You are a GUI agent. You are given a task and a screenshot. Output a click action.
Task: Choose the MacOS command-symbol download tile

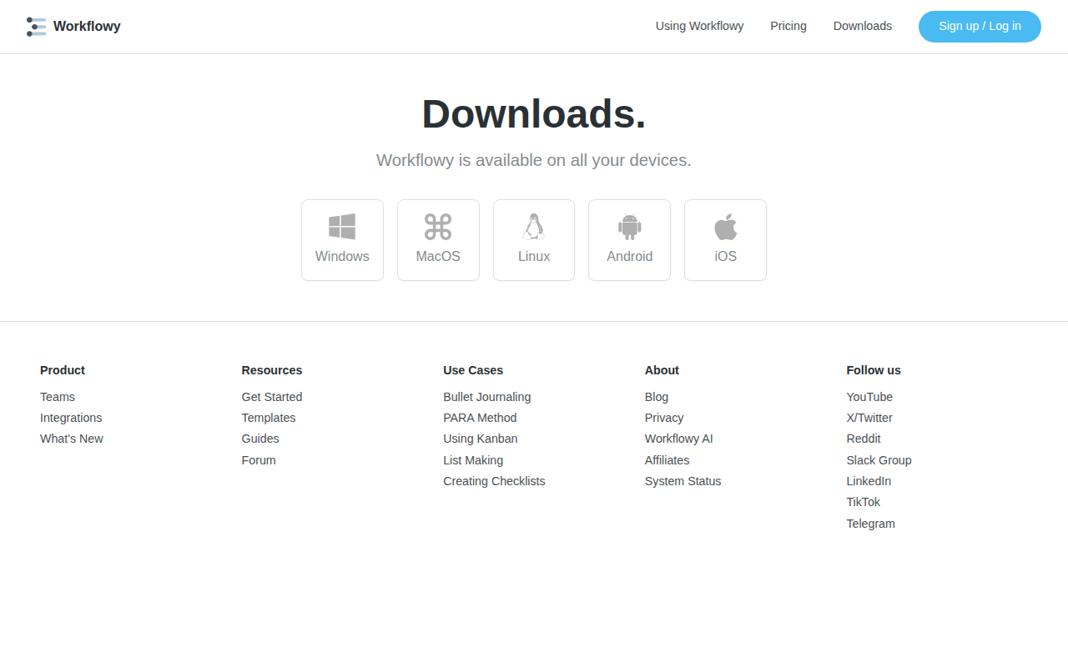click(x=438, y=240)
